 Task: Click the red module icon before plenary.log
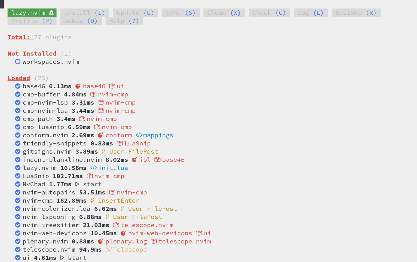point(100,241)
